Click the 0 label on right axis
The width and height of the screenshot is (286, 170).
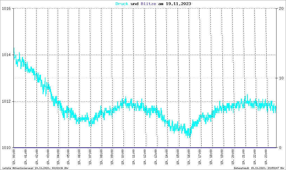click(280, 148)
